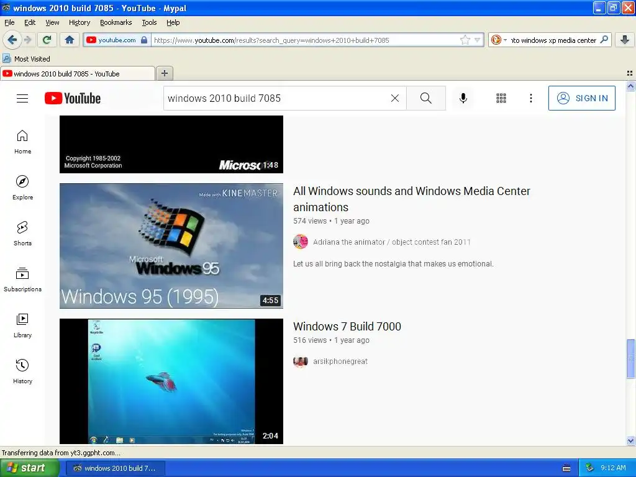The width and height of the screenshot is (636, 477).
Task: Open the View menu
Action: pyautogui.click(x=52, y=22)
